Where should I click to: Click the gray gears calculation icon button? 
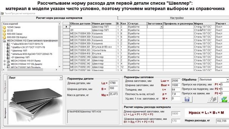coord(212,100)
